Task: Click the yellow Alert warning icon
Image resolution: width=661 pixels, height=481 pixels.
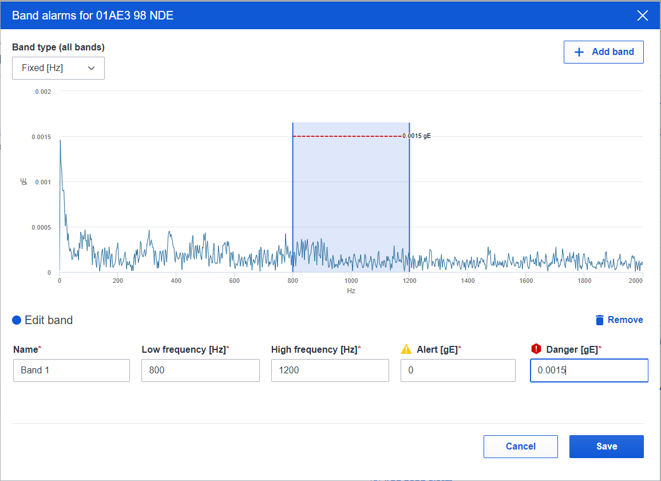Action: 406,349
